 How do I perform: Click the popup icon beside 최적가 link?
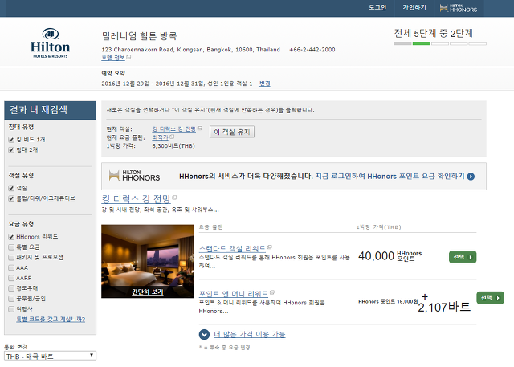pyautogui.click(x=172, y=137)
